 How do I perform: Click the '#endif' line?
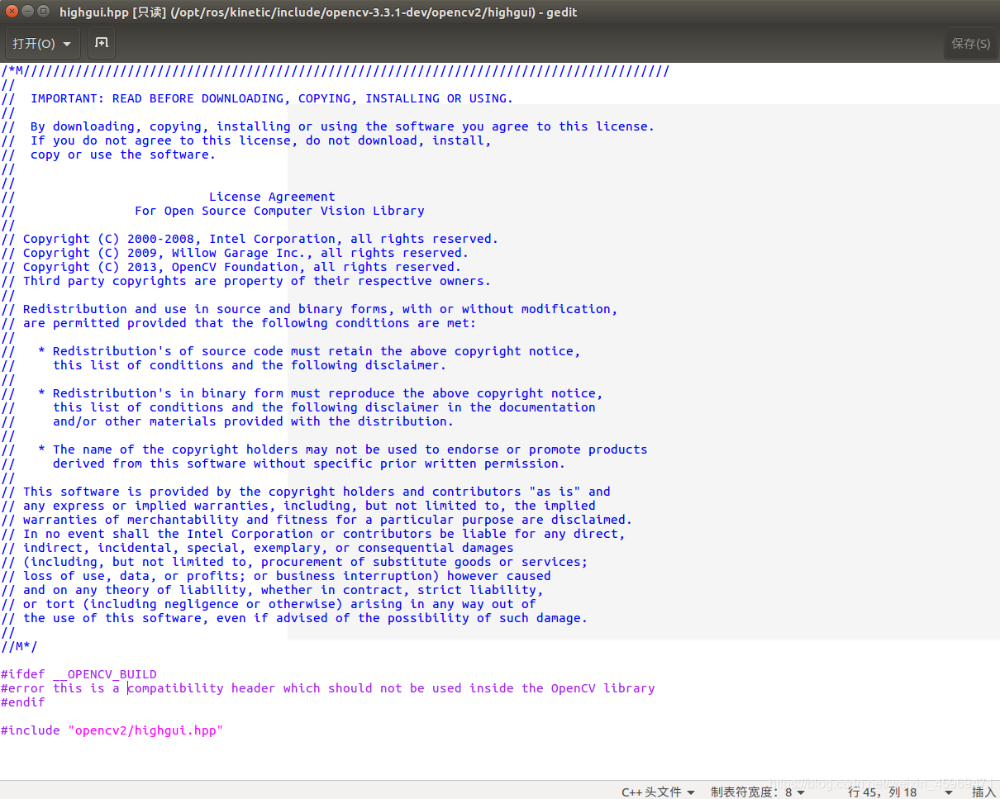pyautogui.click(x=23, y=702)
